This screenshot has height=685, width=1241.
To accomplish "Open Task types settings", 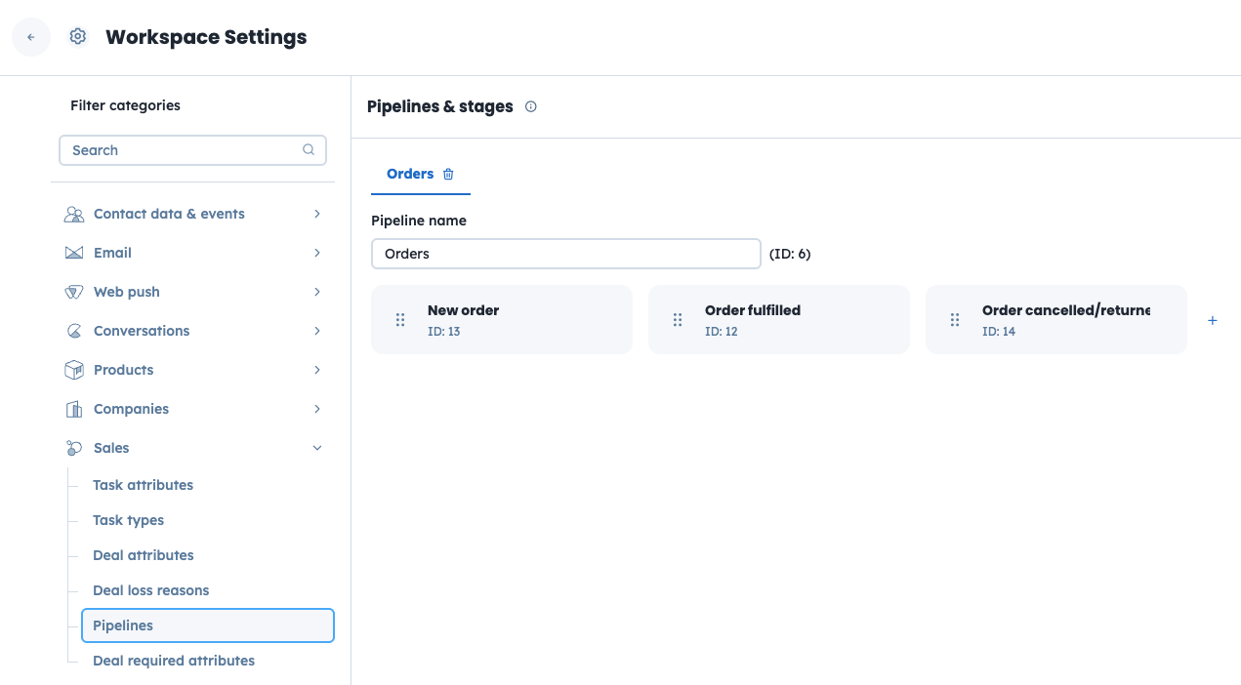I will 128,519.
